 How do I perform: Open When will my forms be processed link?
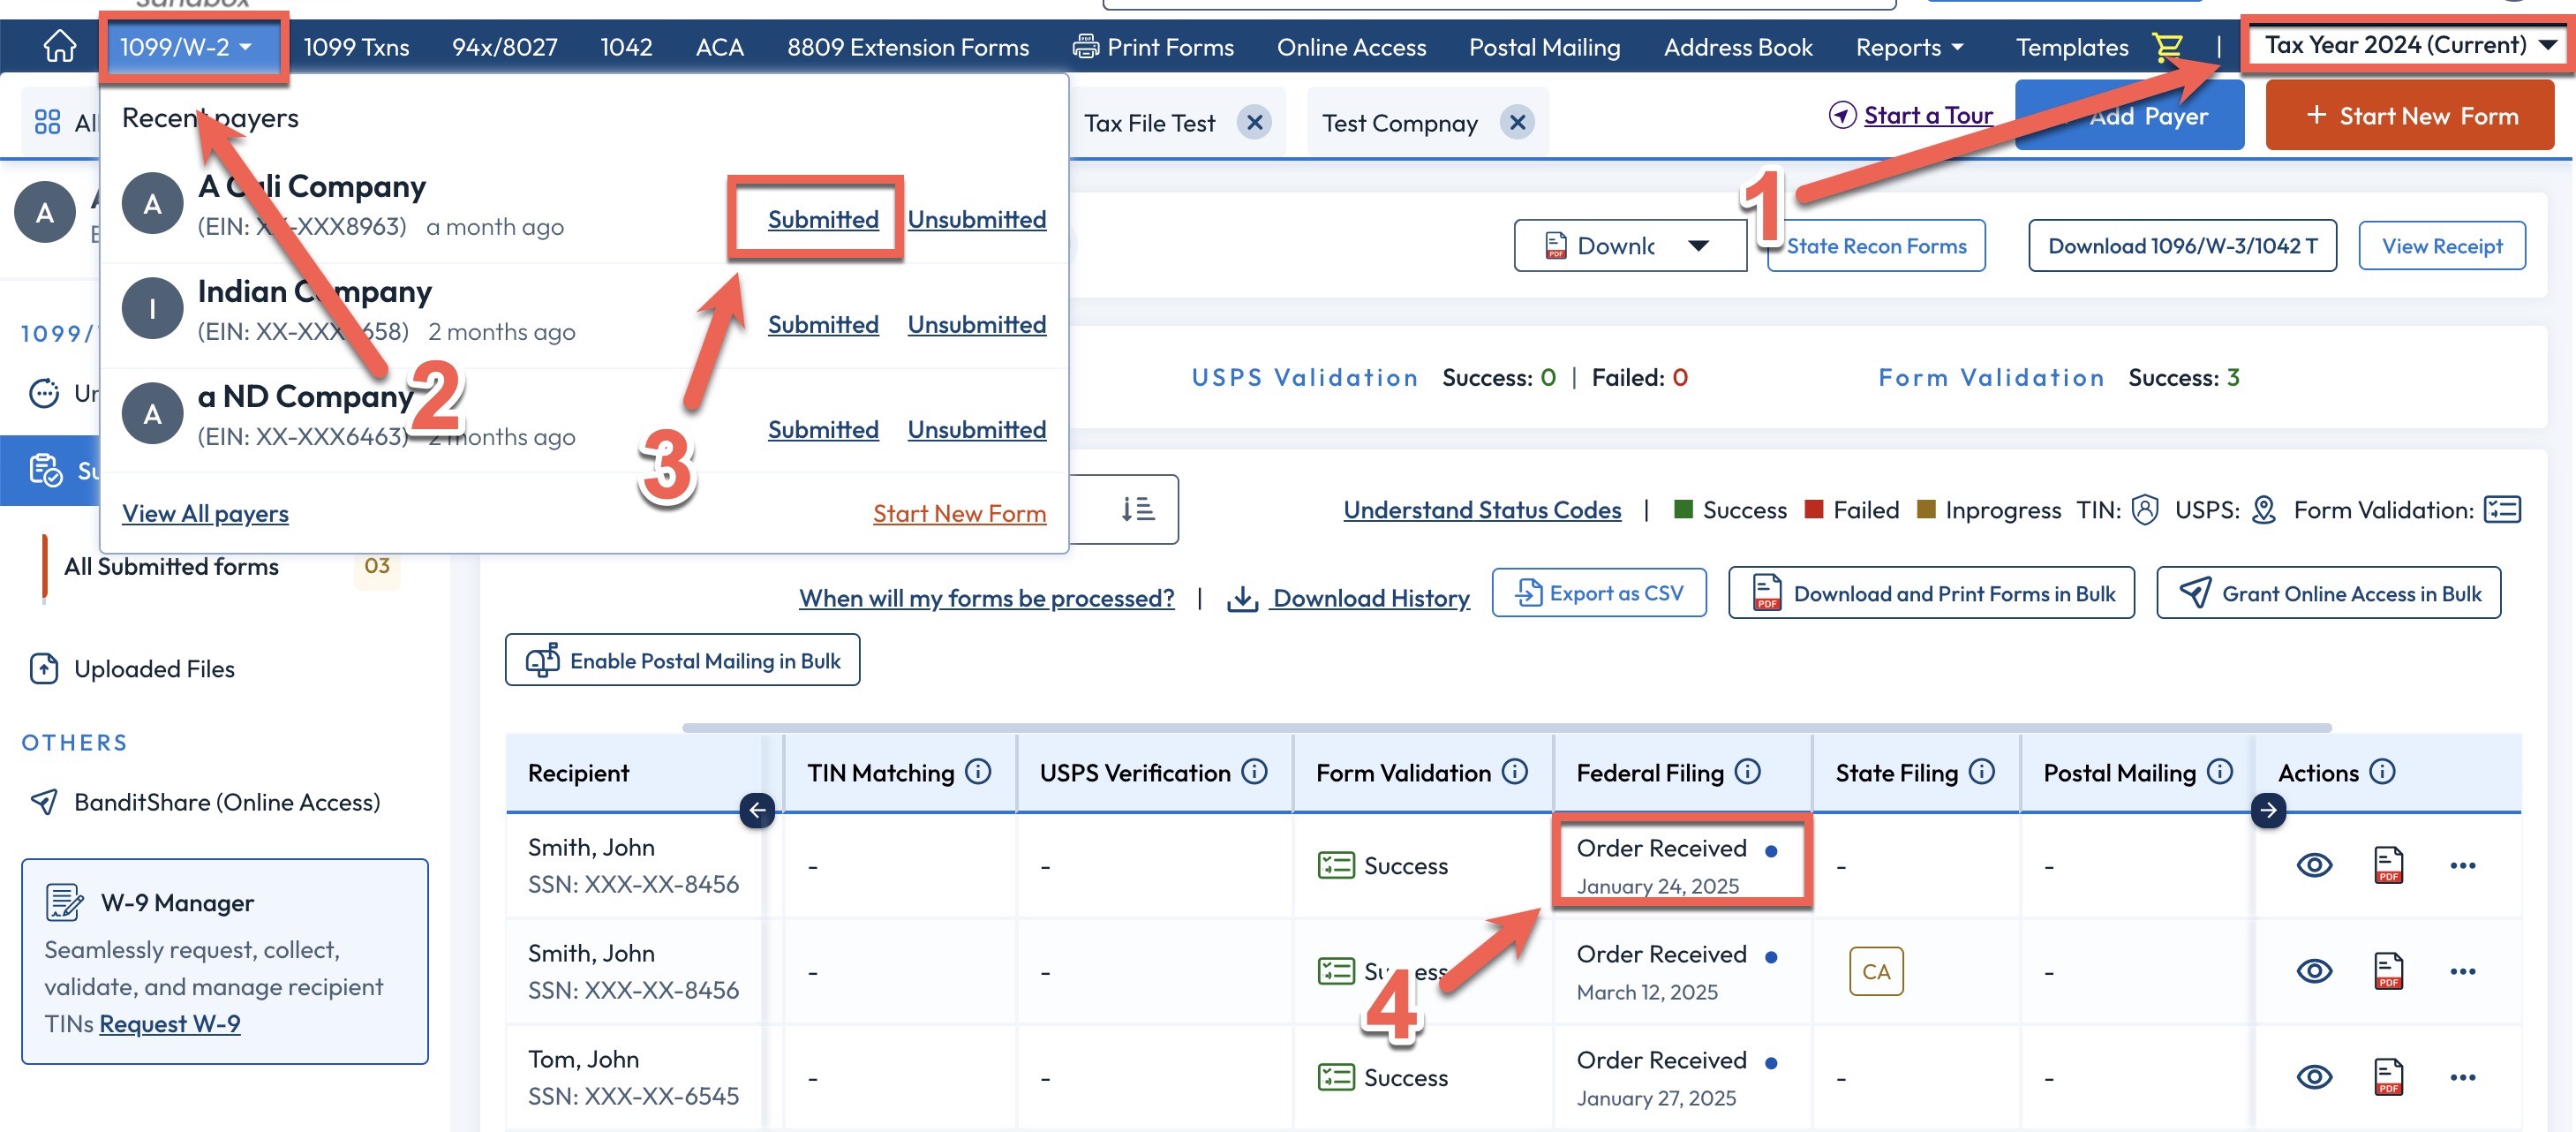pyautogui.click(x=986, y=598)
